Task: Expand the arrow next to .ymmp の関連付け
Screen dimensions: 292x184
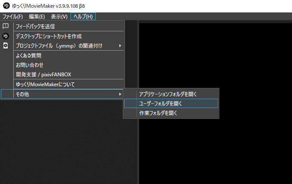Action: (x=120, y=46)
